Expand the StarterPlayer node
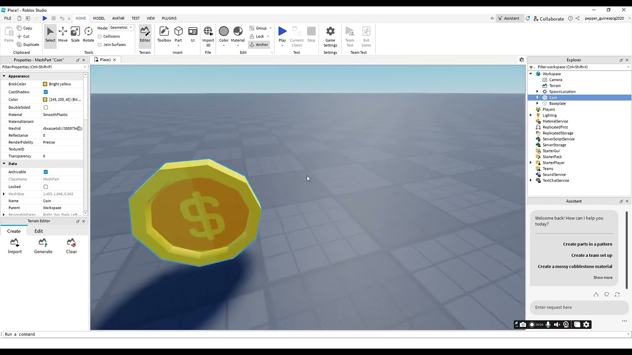632x355 pixels. click(531, 163)
